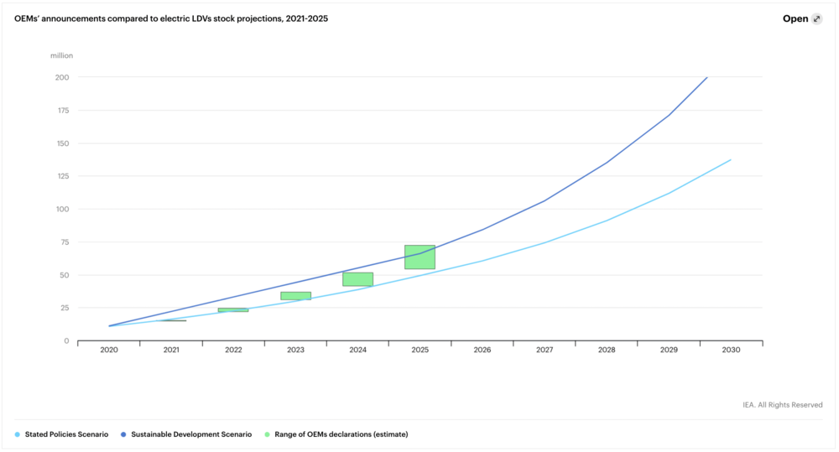Click the green OEMs declarations legend dot

point(267,434)
